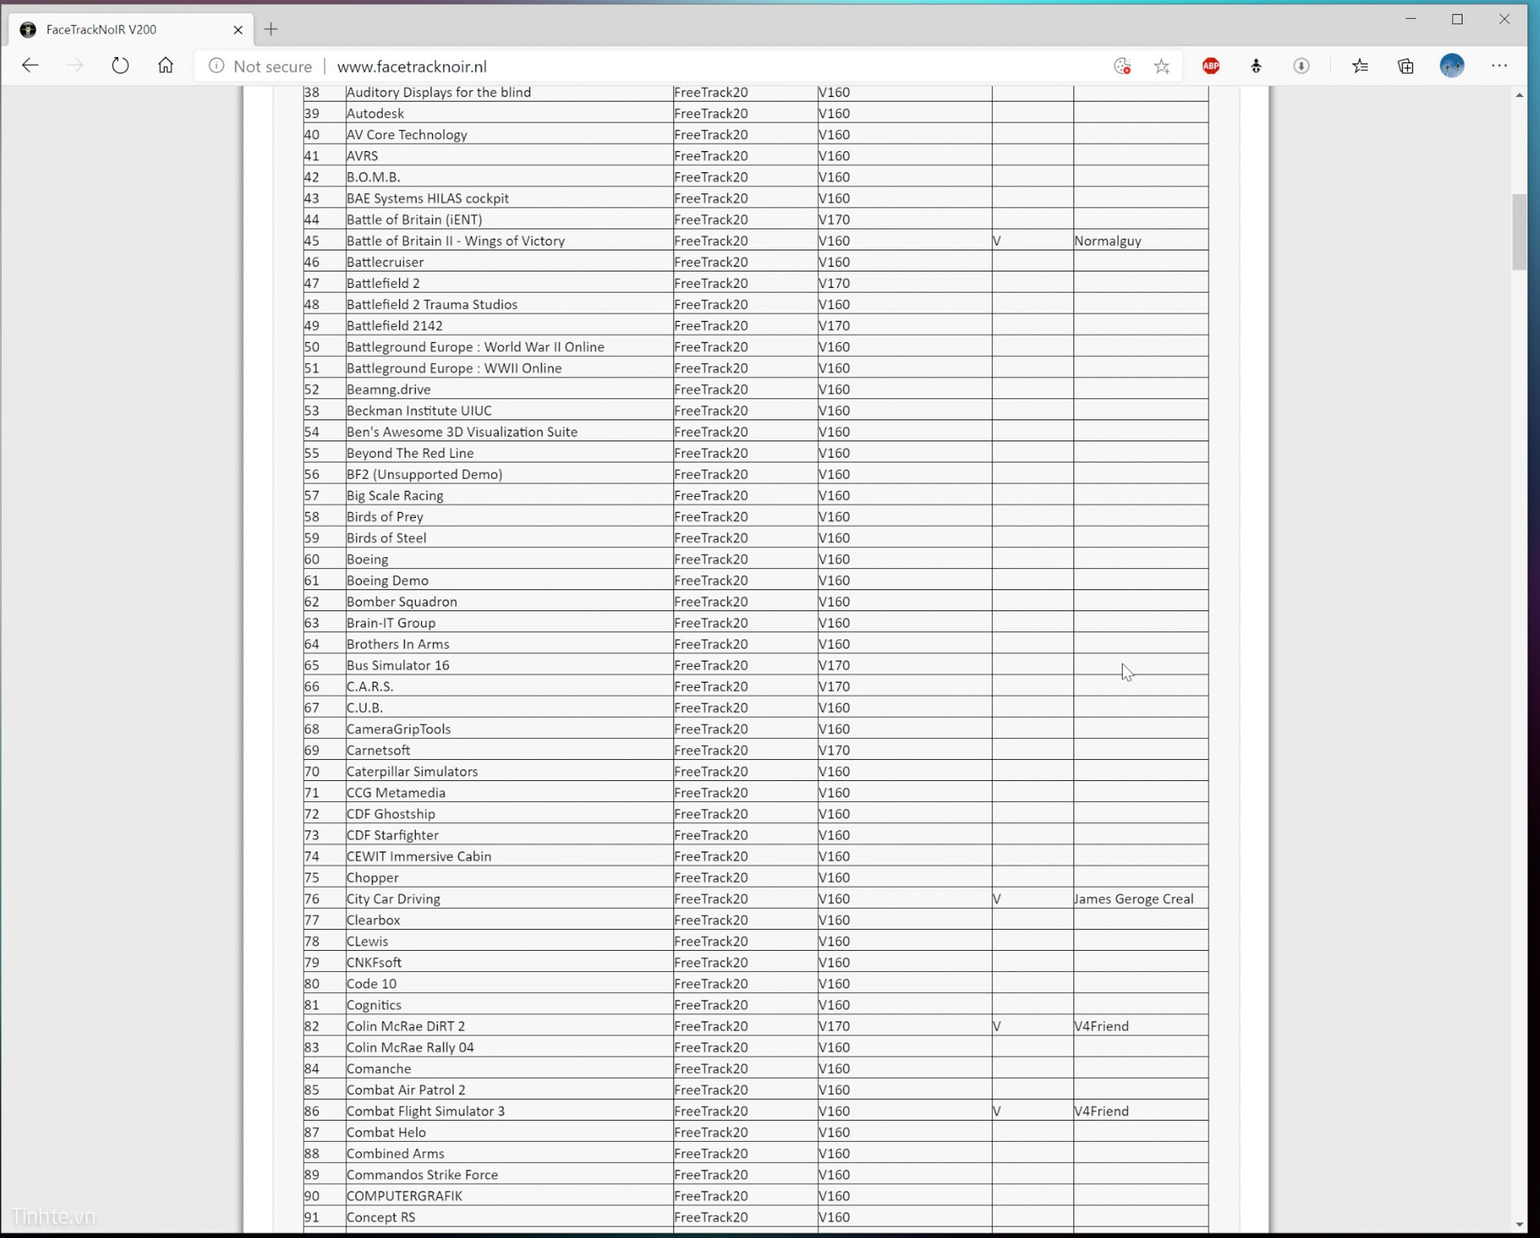Open the extension icon beside ABP
The image size is (1540, 1238).
(1256, 66)
